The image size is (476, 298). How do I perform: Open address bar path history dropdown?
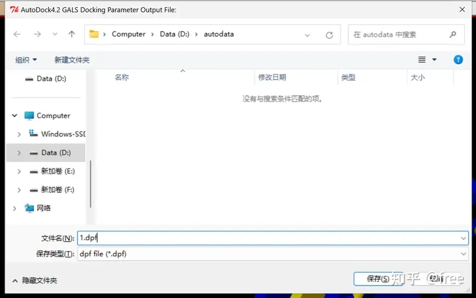(x=307, y=34)
